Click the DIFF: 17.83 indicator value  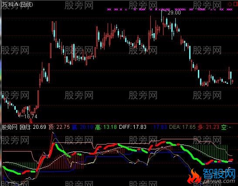133,127
